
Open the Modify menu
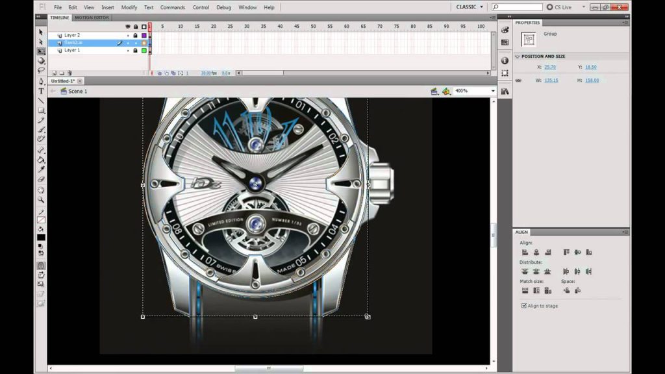click(x=129, y=7)
